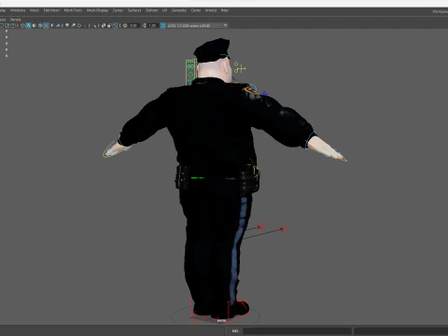Open the Mesh menu

coord(35,10)
